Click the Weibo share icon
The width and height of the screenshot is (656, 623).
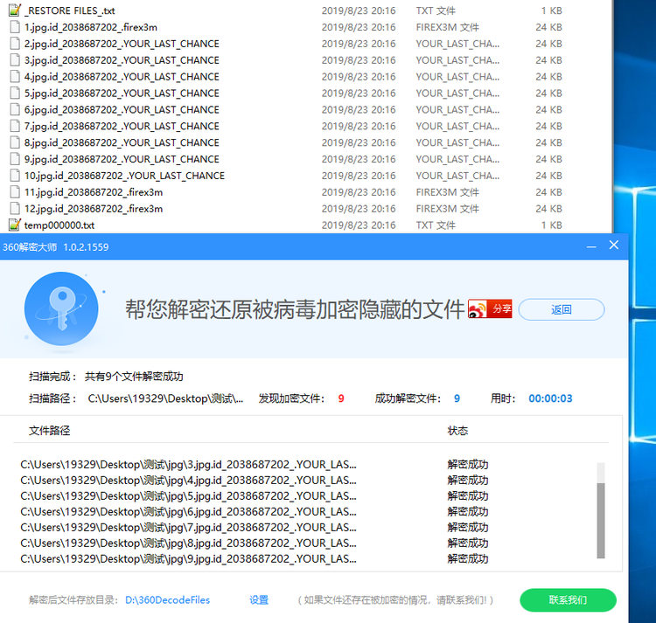(490, 308)
